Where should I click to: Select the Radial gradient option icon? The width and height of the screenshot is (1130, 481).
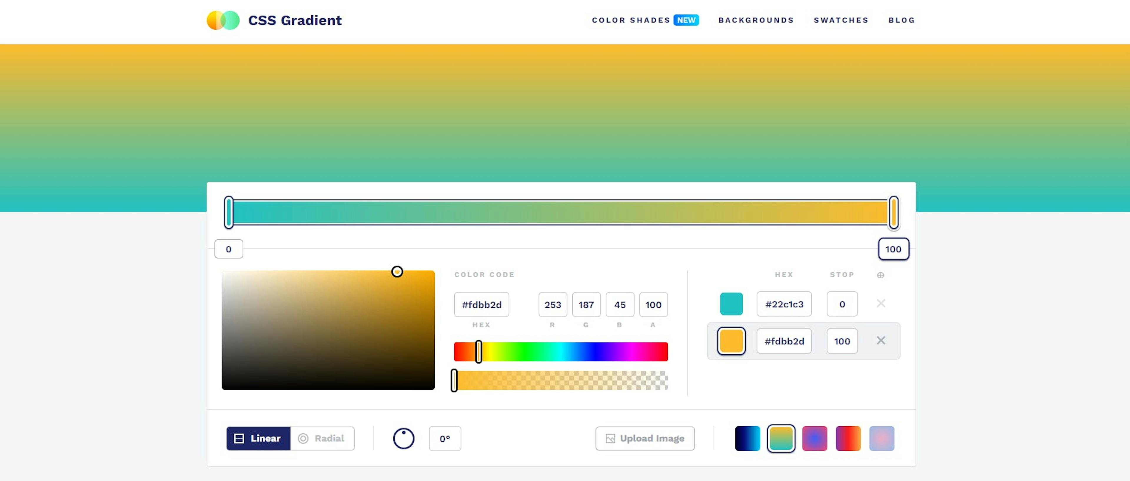(x=303, y=437)
